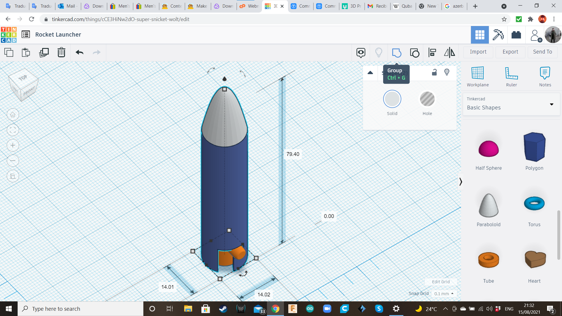The width and height of the screenshot is (562, 316).
Task: Toggle shape visibility lightbulb in inspector
Action: [447, 72]
